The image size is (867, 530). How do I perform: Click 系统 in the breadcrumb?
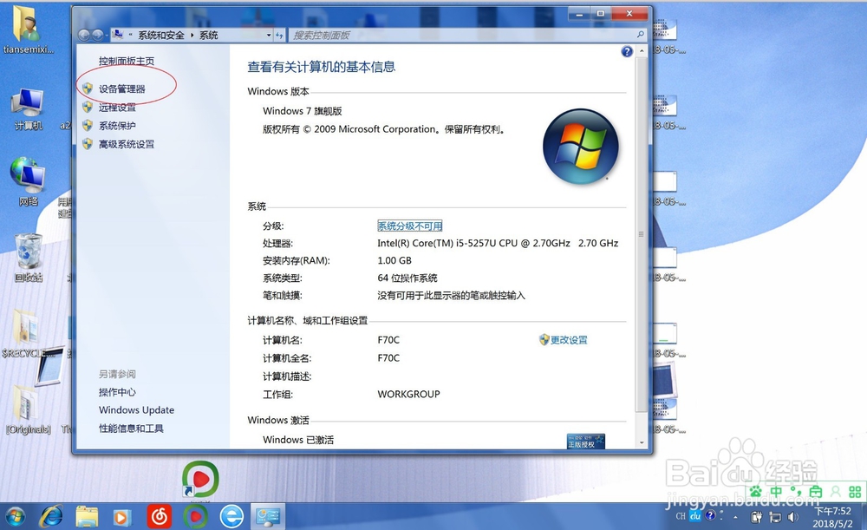(x=208, y=35)
